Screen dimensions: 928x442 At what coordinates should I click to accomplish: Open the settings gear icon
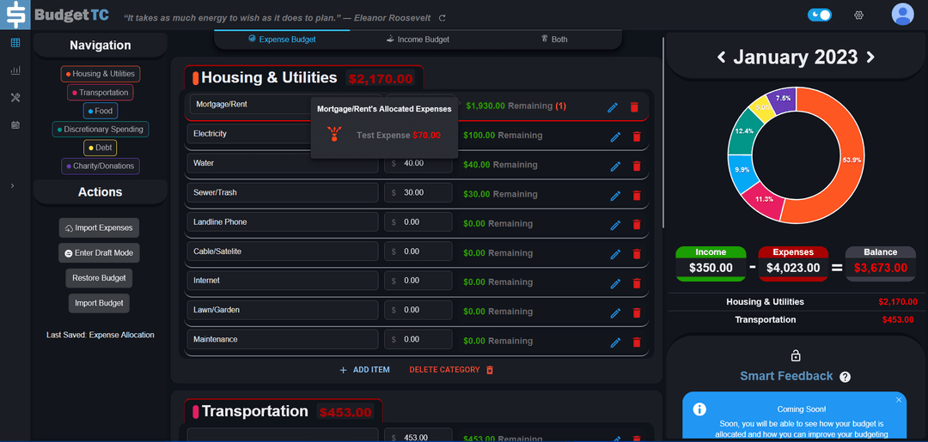click(x=858, y=15)
